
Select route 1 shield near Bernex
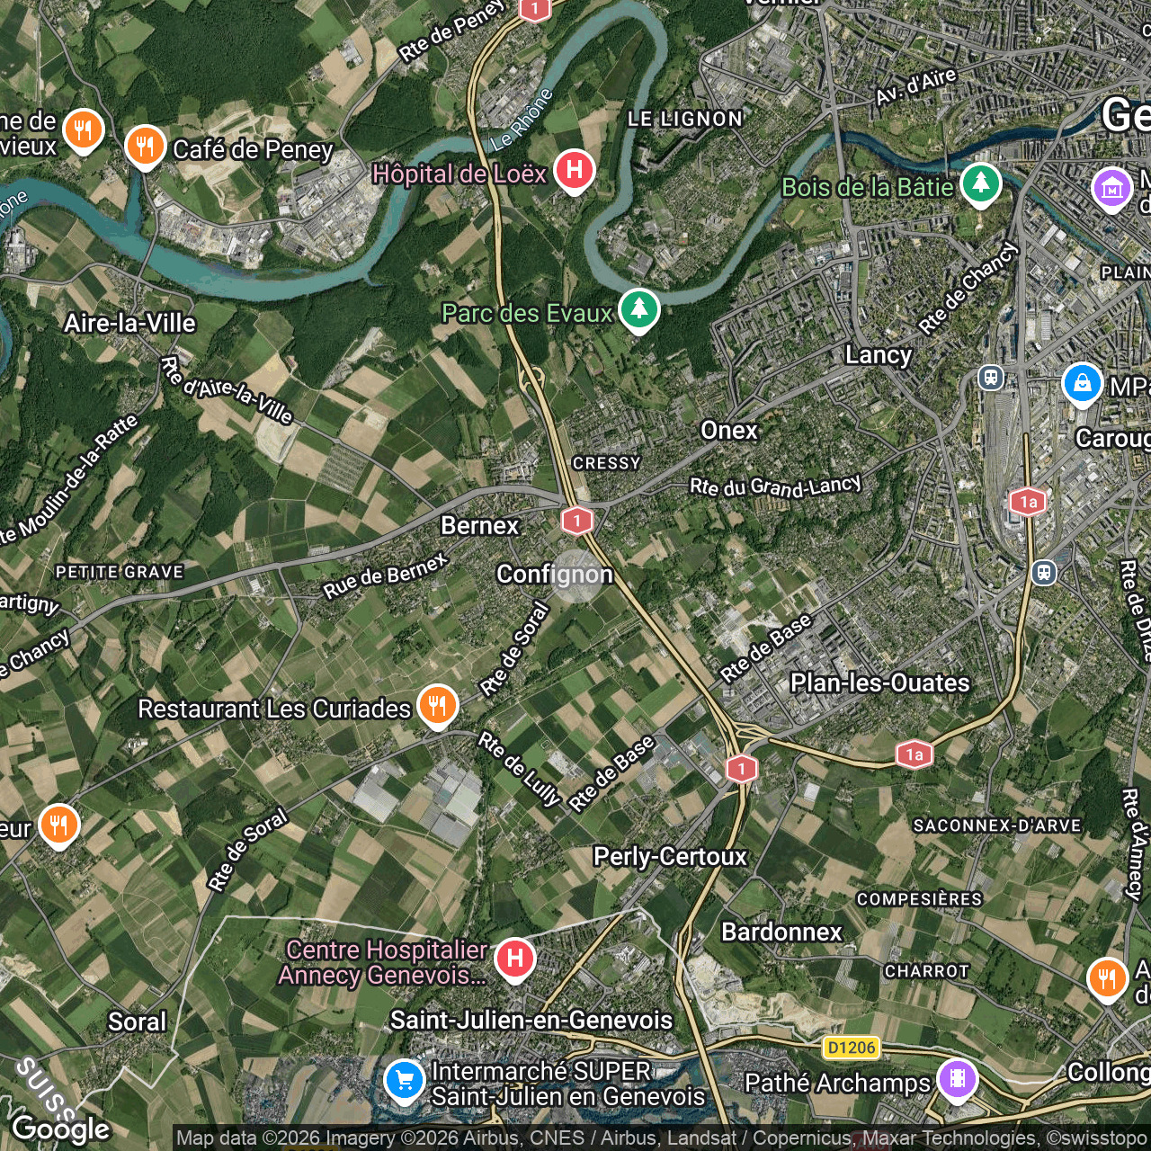(x=577, y=520)
